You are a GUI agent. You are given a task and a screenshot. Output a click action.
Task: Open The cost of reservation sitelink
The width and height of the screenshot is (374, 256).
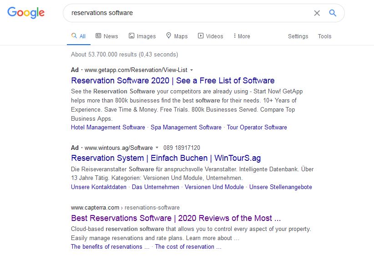[x=188, y=247]
